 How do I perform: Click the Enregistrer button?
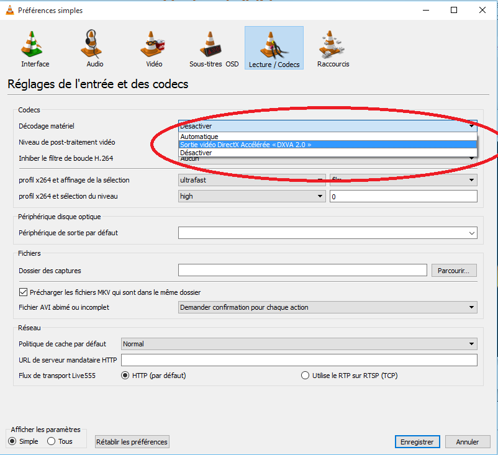tap(417, 442)
